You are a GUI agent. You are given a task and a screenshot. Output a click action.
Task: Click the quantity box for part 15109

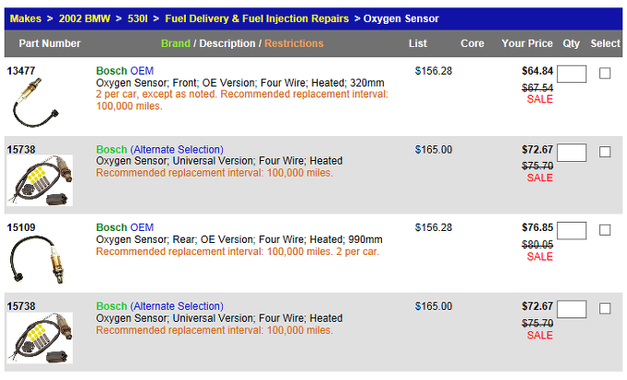572,231
